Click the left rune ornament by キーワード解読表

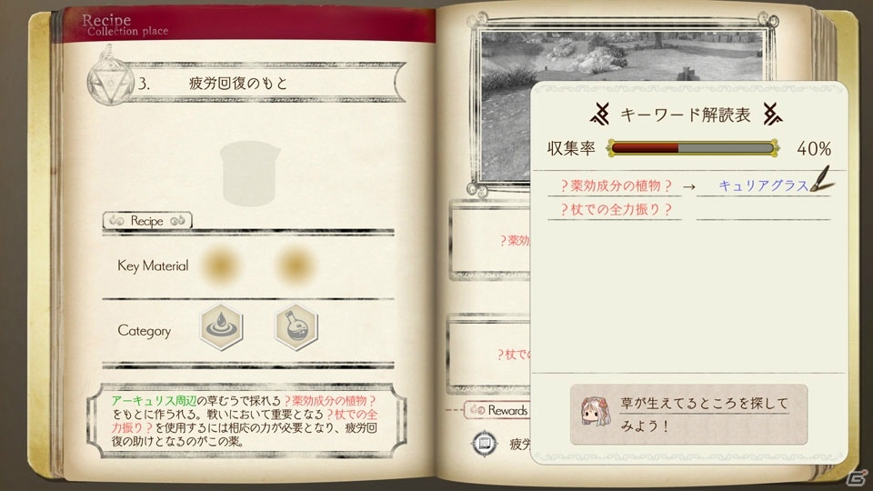pos(600,115)
